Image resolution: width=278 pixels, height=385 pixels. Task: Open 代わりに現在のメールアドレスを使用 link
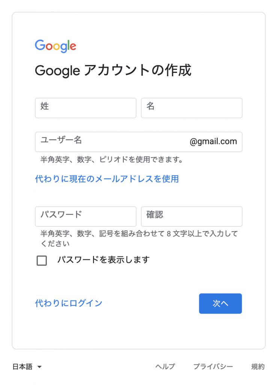click(x=107, y=179)
